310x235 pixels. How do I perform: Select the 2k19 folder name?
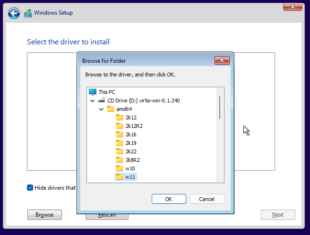coord(131,143)
